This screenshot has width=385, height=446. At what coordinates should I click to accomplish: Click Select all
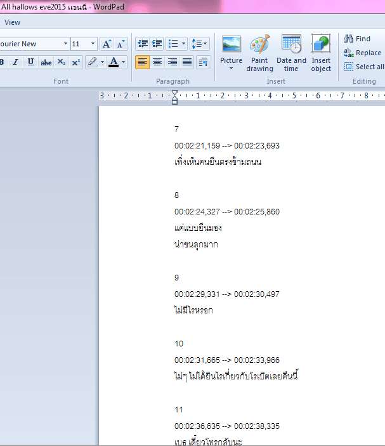click(364, 67)
